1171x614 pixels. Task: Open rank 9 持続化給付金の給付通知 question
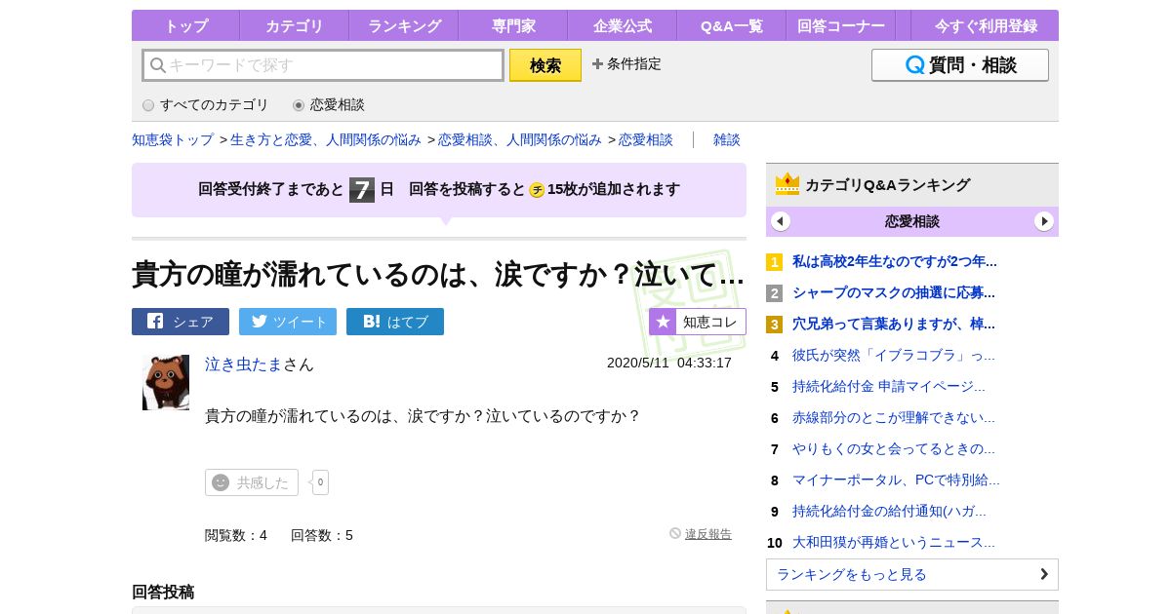pos(890,511)
